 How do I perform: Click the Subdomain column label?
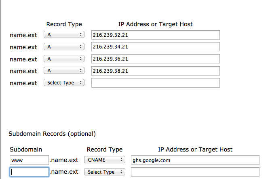(x=26, y=150)
